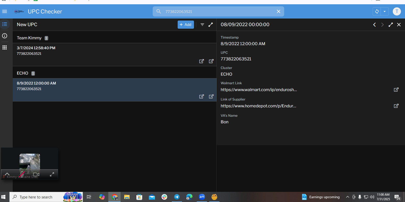Click the Cluster value ECHO in details
The height and width of the screenshot is (202, 405).
pos(226,74)
